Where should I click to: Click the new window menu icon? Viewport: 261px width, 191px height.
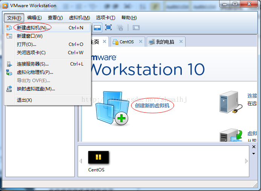(x=9, y=36)
